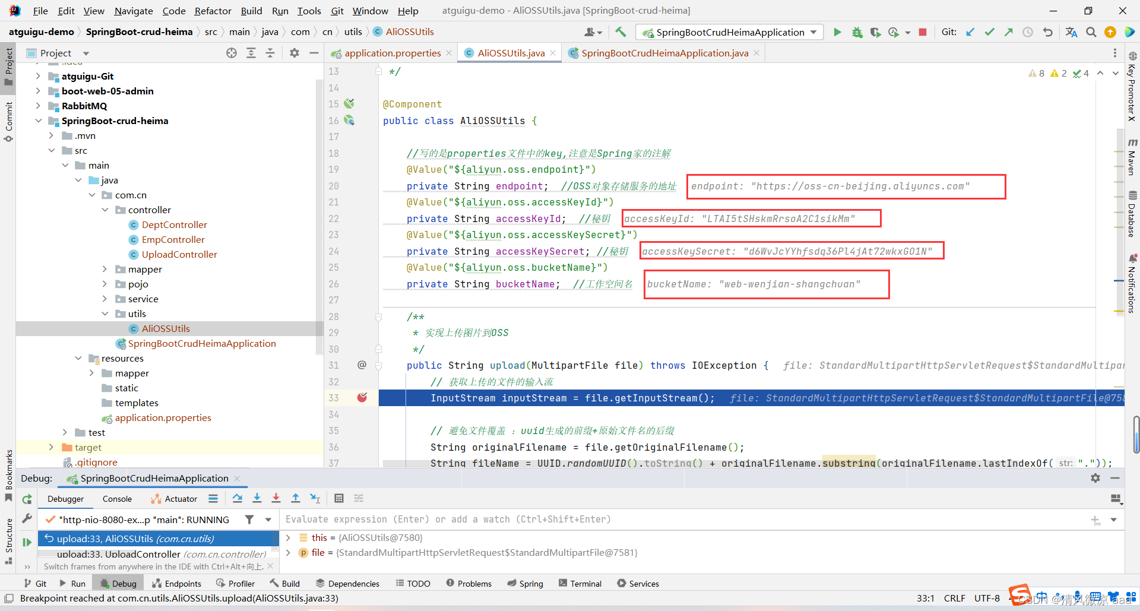Click the Build hammer icon

pos(620,32)
